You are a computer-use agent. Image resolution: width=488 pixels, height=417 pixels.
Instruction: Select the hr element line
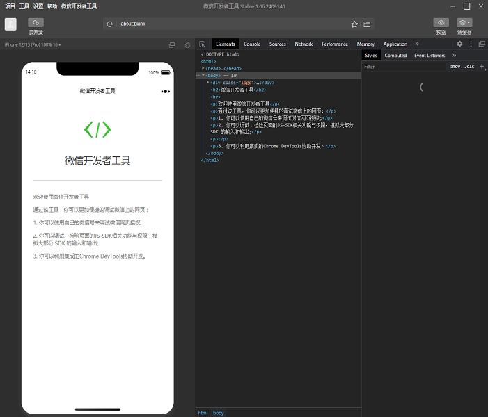[x=215, y=97]
